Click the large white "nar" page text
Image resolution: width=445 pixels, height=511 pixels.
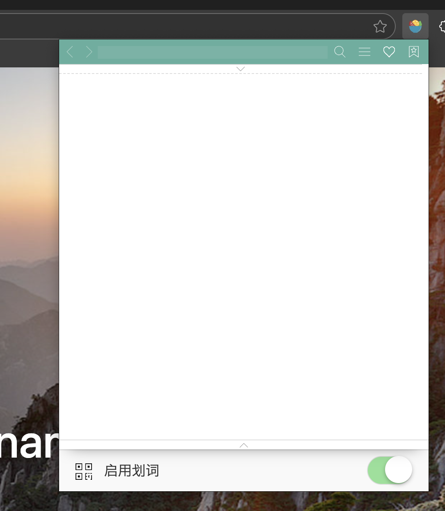point(29,444)
